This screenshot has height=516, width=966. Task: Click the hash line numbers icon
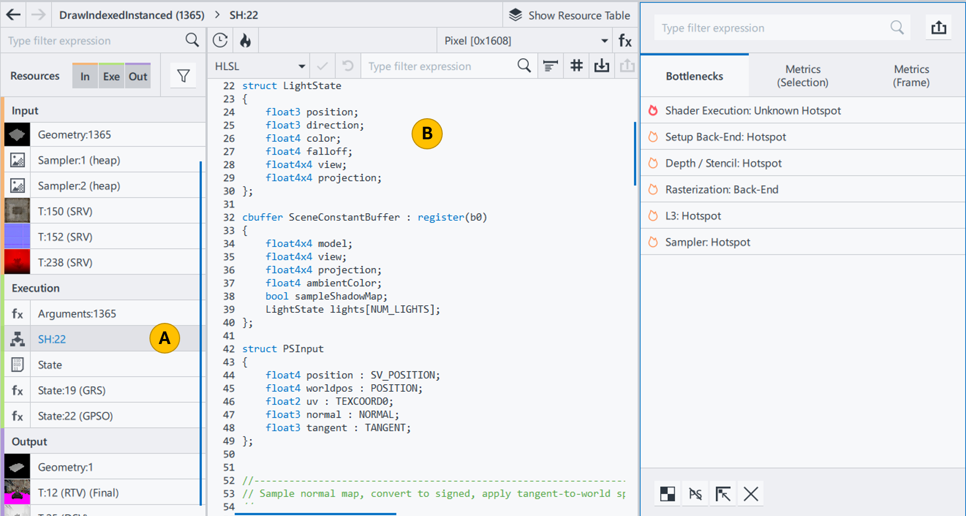(x=576, y=66)
